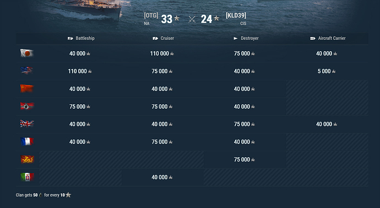Click the Cruiser column header
The image size is (380, 208).
pos(163,38)
